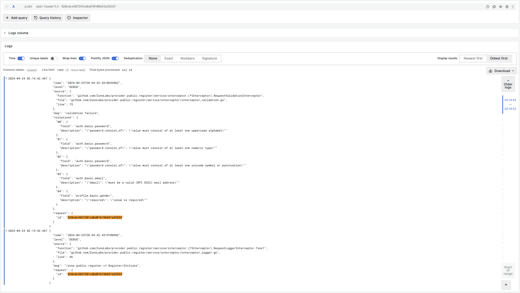Click the 02:14:42 log range marker
Screen dimensions: 520x293
pos(510,100)
